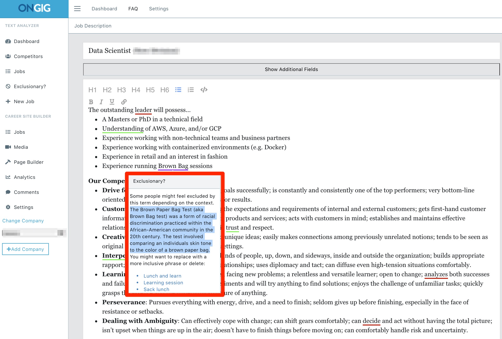The width and height of the screenshot is (502, 339).
Task: Open the hamburger navigation menu
Action: 77,9
